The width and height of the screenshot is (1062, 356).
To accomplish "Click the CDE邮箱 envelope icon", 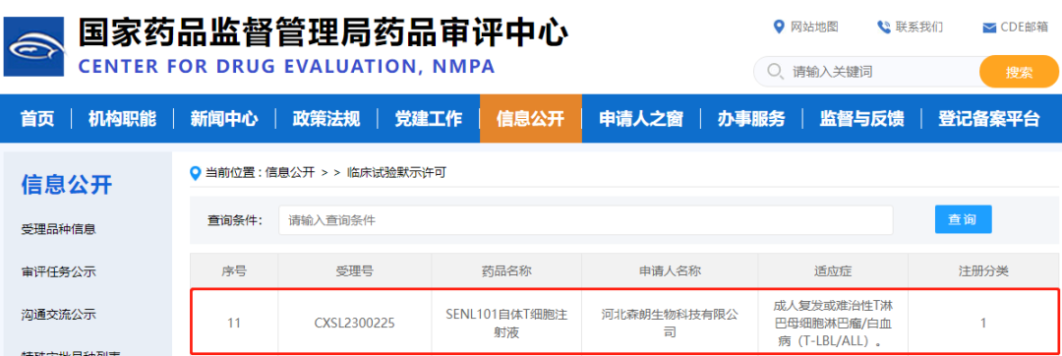I will tap(989, 28).
